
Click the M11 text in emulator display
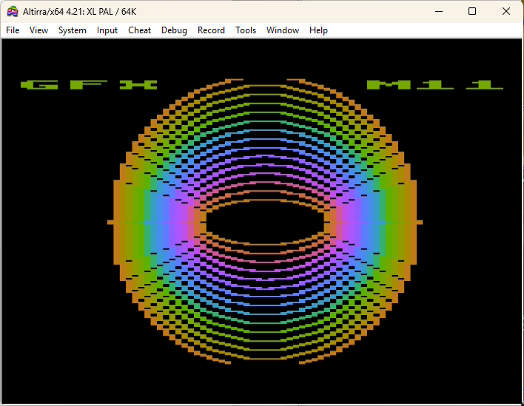(x=435, y=85)
